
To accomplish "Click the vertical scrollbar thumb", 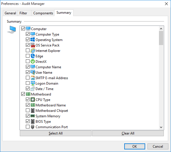I will pyautogui.click(x=161, y=38).
